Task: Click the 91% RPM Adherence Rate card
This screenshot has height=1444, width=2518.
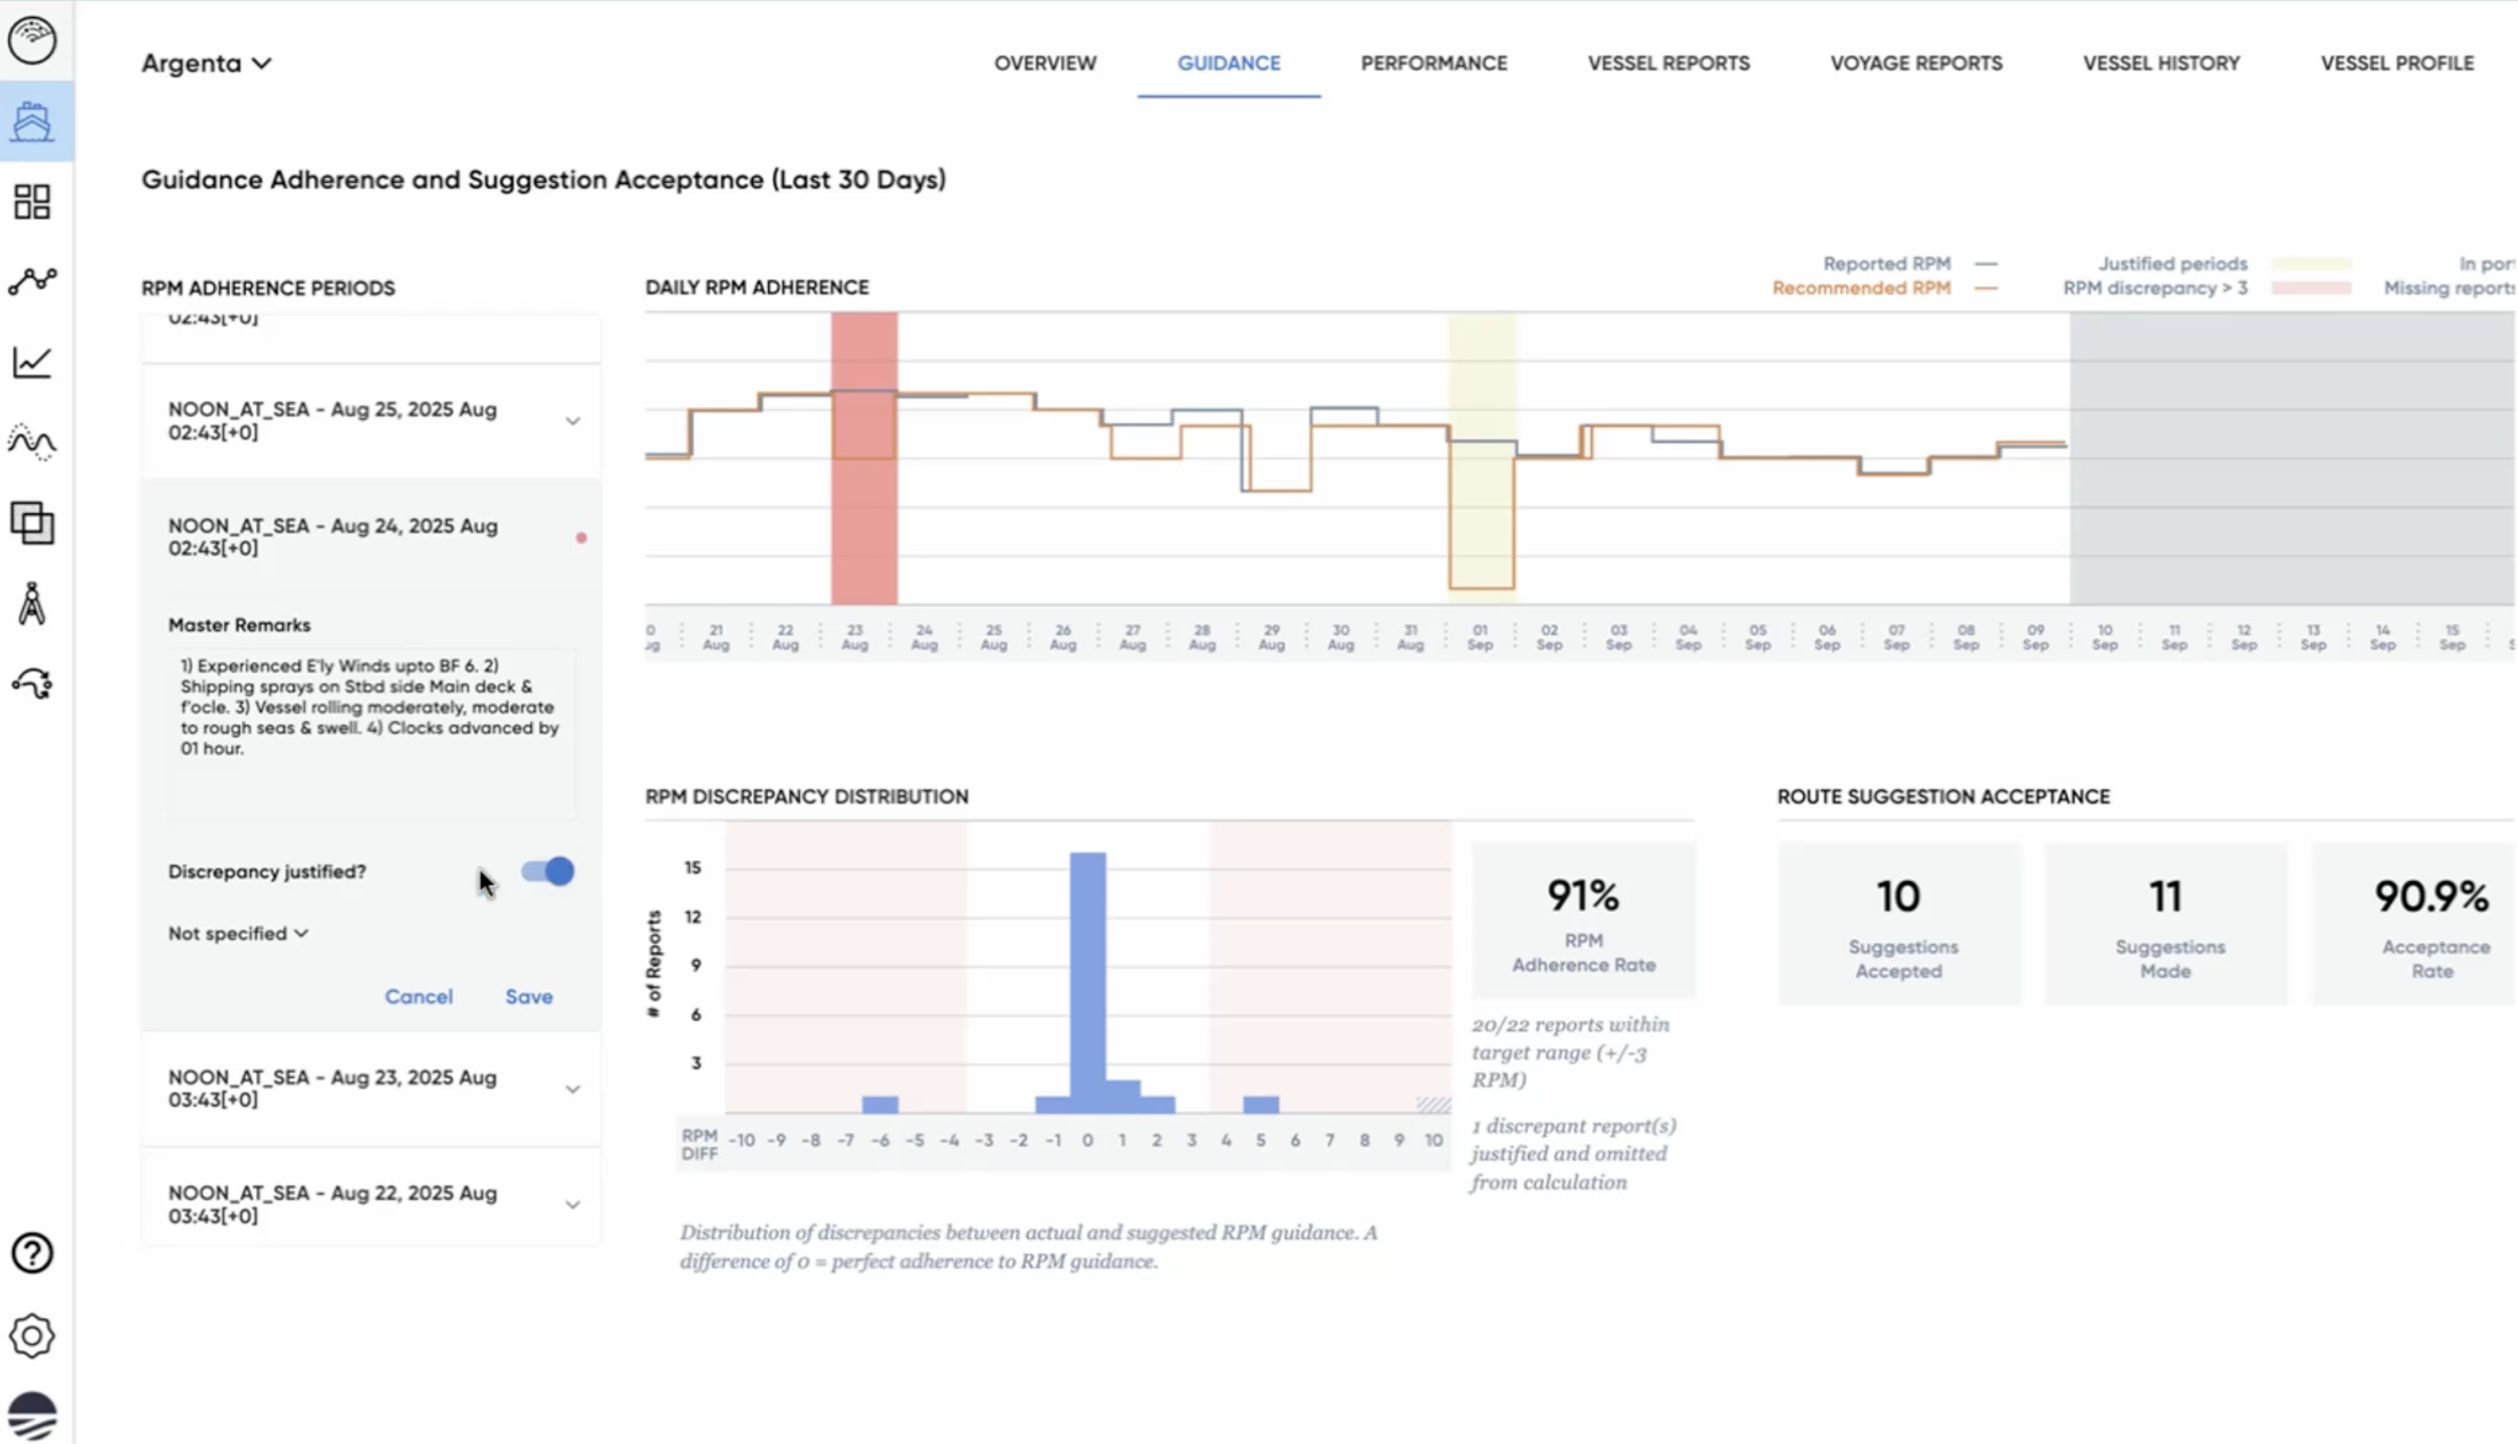Action: (1584, 920)
